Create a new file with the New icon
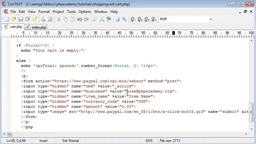The height and width of the screenshot is (144, 256). (x=7, y=19)
